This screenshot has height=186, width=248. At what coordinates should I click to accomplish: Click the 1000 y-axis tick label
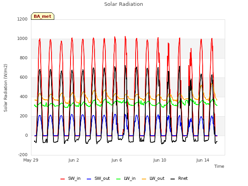(x=22, y=39)
